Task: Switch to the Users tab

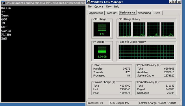Action: [157, 13]
